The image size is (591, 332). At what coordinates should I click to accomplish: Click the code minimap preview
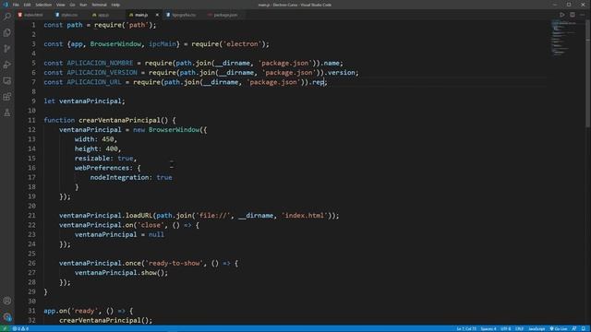(x=564, y=38)
